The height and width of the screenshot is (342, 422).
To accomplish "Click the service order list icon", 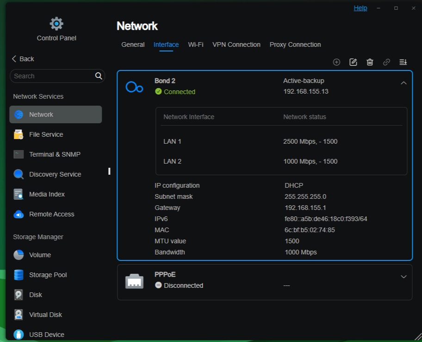I will click(403, 62).
